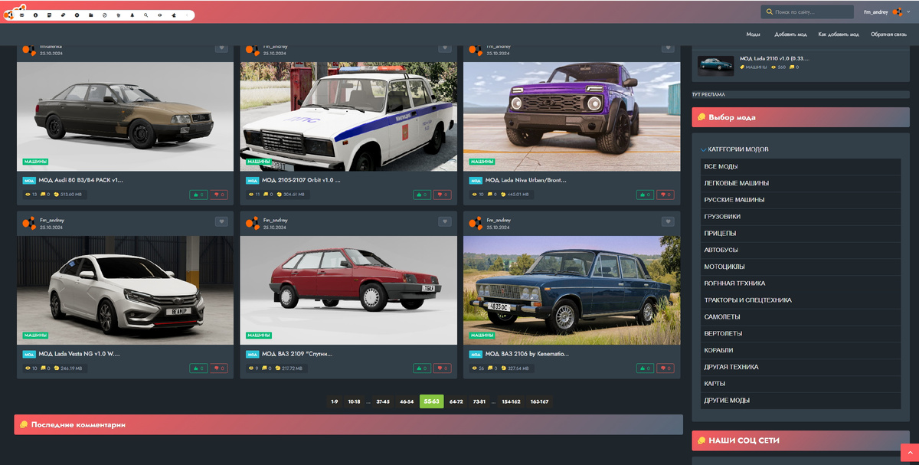Go to pagination page 46-54
This screenshot has height=465, width=919.
pyautogui.click(x=406, y=401)
